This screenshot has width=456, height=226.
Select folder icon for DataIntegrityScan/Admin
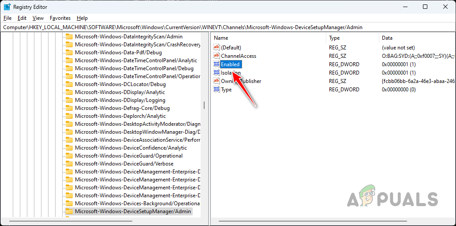coord(69,37)
